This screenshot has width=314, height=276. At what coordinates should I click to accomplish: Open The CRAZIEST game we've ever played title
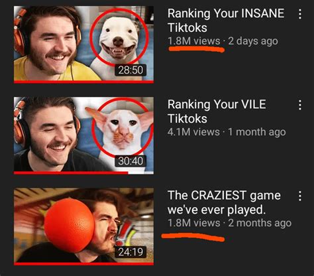click(224, 202)
